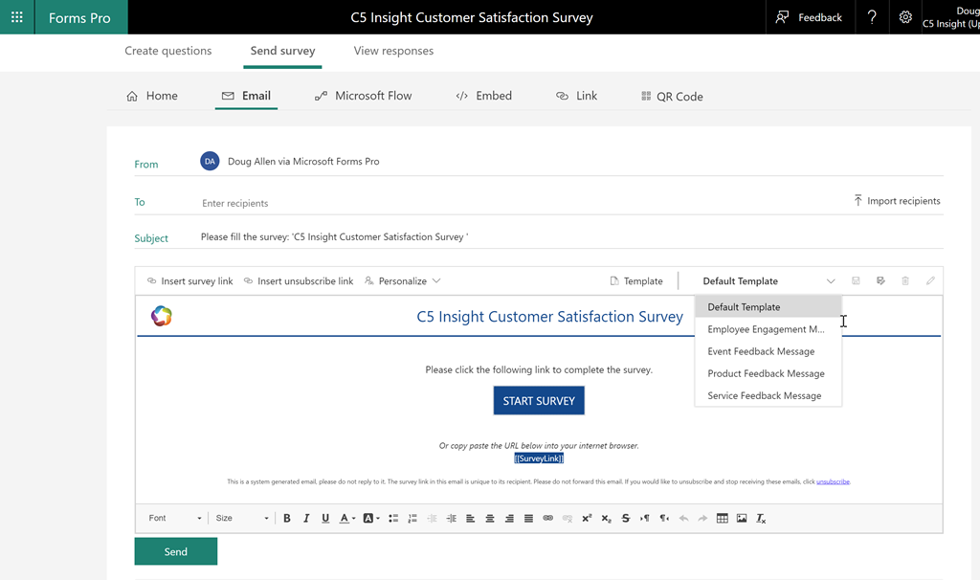
Task: Click Insert unsubscribe link
Action: coord(299,281)
